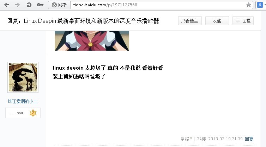The height and width of the screenshot is (147, 266).
Task: Click the Google search engine icon
Action: coord(260,5)
